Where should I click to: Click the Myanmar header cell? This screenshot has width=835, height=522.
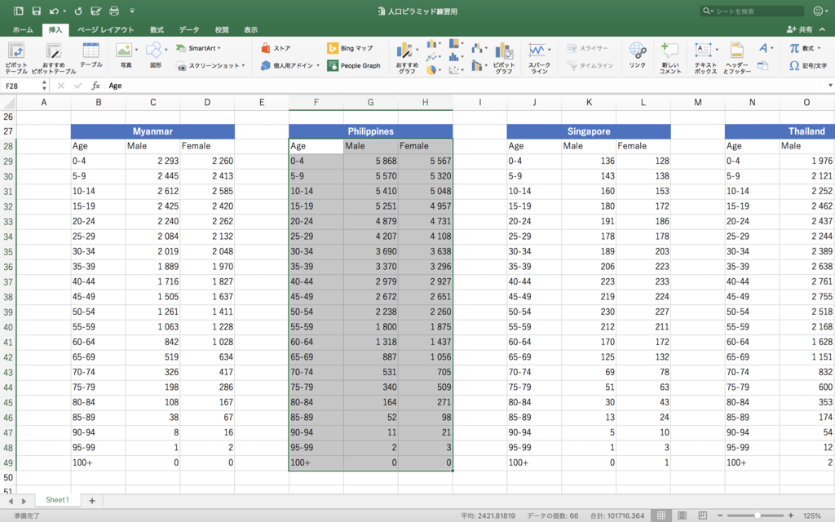[x=152, y=131]
